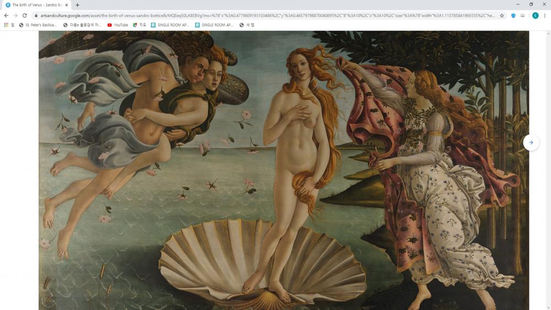Open the 다음e bookmark

click(x=82, y=25)
